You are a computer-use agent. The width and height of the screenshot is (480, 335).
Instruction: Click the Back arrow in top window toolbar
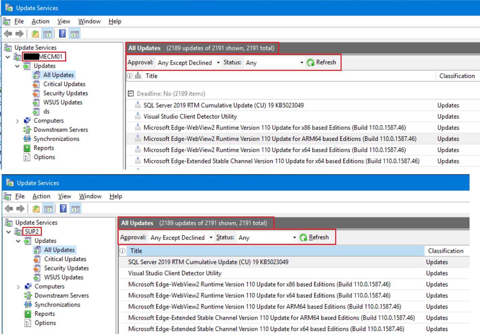[x=8, y=34]
